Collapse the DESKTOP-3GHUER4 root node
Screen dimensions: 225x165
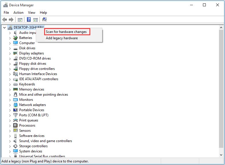coord(5,27)
